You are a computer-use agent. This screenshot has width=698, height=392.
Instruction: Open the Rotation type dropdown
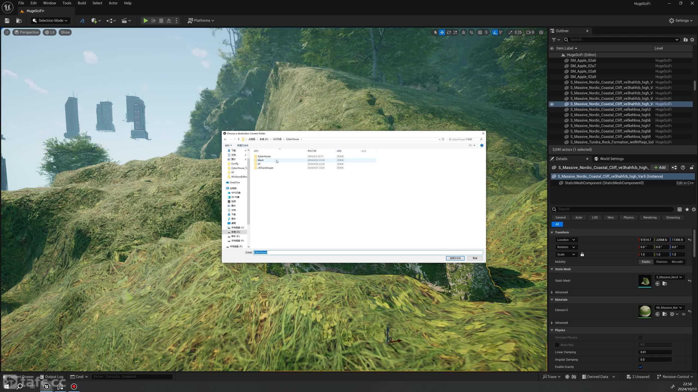pos(566,247)
